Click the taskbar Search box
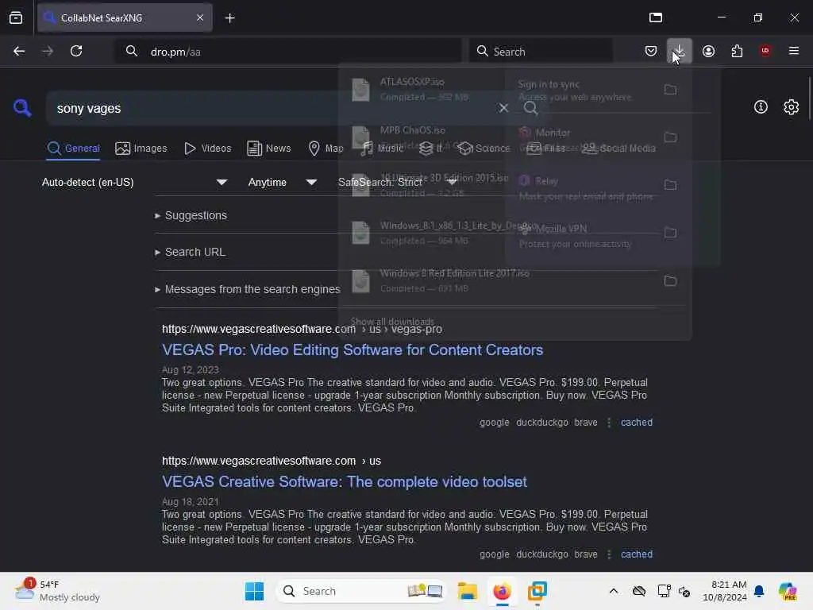The height and width of the screenshot is (610, 813). click(x=361, y=591)
